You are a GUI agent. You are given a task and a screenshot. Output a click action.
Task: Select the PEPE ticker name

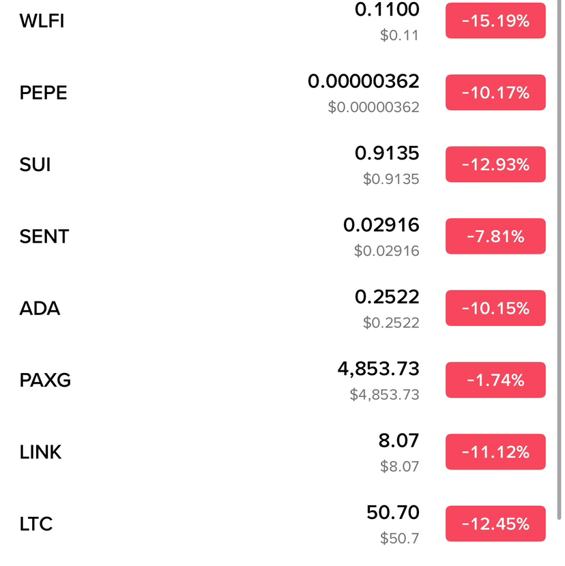44,93
